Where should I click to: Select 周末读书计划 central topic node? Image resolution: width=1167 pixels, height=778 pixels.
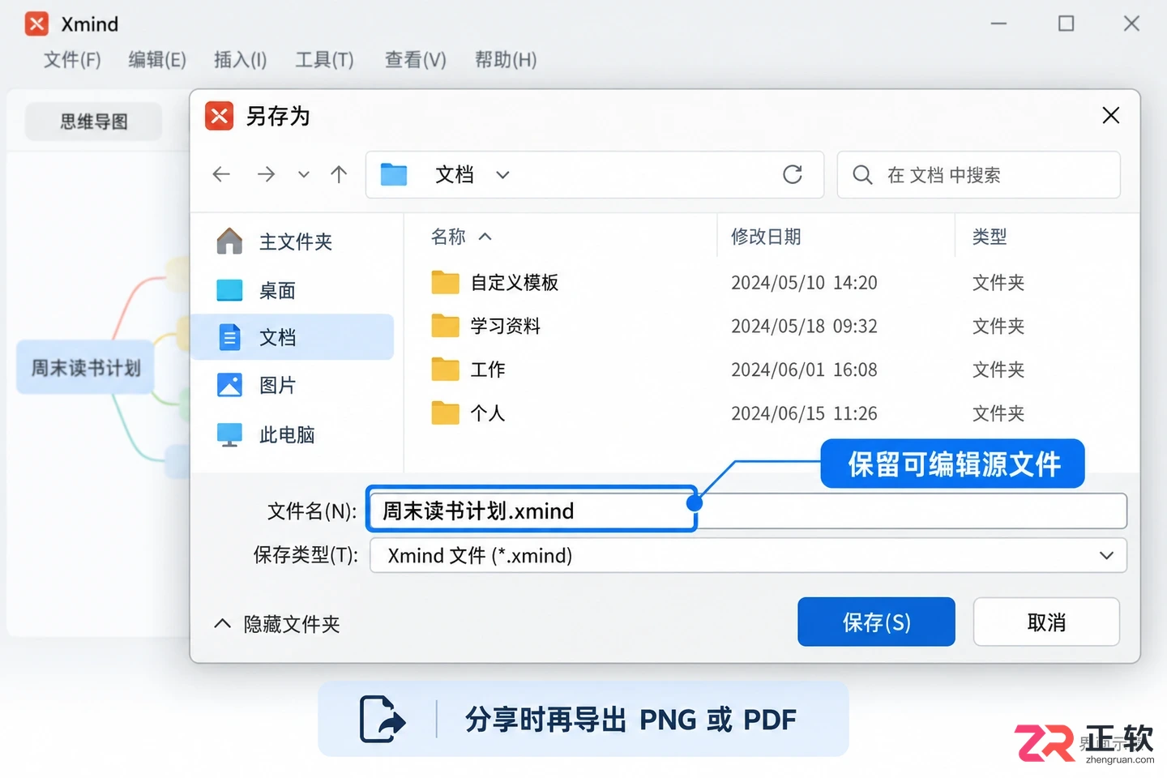tap(85, 368)
